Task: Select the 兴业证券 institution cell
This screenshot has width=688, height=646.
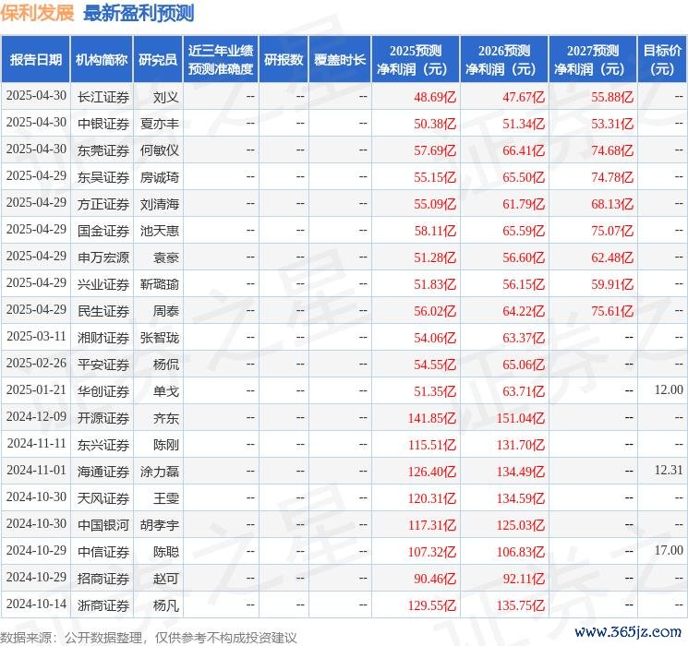Action: [103, 284]
